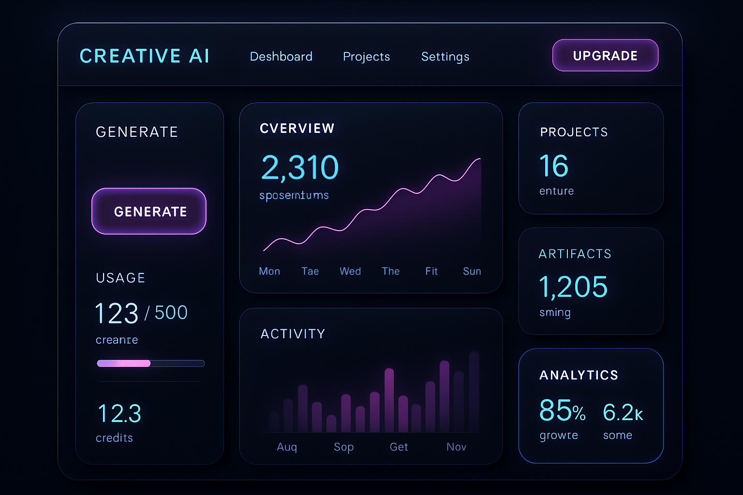Click the Creative AI logo
The image size is (743, 495).
tap(144, 56)
